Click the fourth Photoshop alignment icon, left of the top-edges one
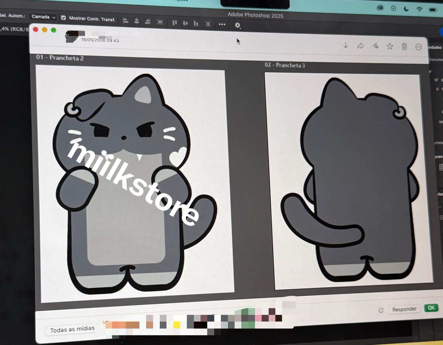The height and width of the screenshot is (345, 443). pyautogui.click(x=160, y=22)
